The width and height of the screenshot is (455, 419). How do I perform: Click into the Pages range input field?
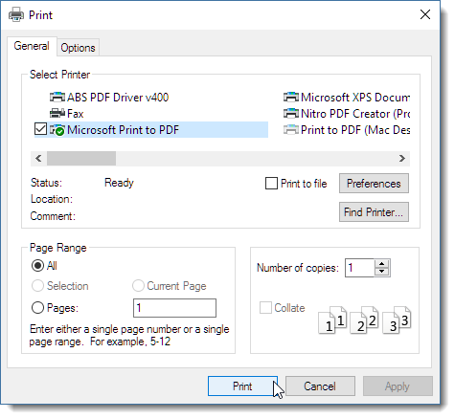(x=174, y=308)
